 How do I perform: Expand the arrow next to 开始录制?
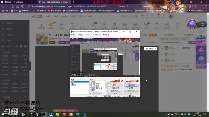pyautogui.click(x=138, y=88)
